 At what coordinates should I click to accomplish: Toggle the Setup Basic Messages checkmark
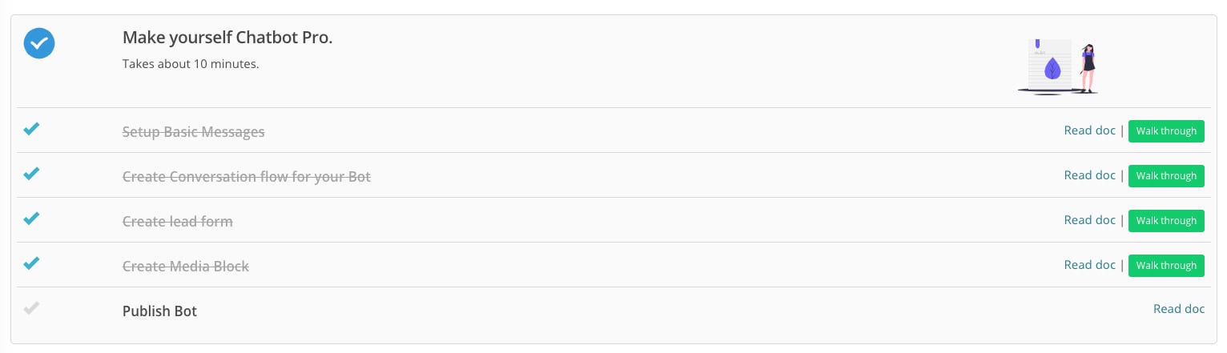pyautogui.click(x=31, y=129)
